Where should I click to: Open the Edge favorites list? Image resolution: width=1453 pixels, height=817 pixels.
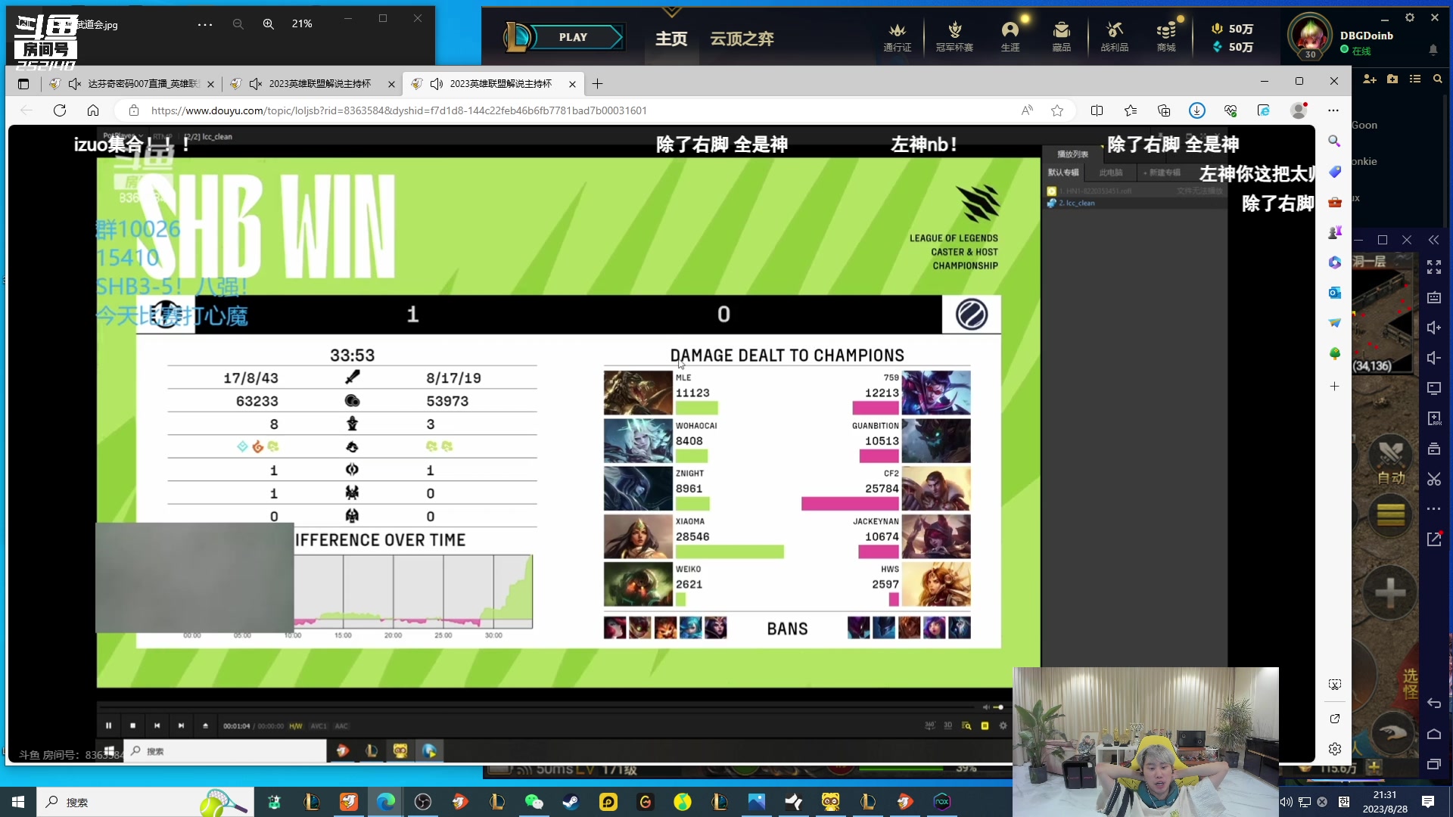(1131, 110)
